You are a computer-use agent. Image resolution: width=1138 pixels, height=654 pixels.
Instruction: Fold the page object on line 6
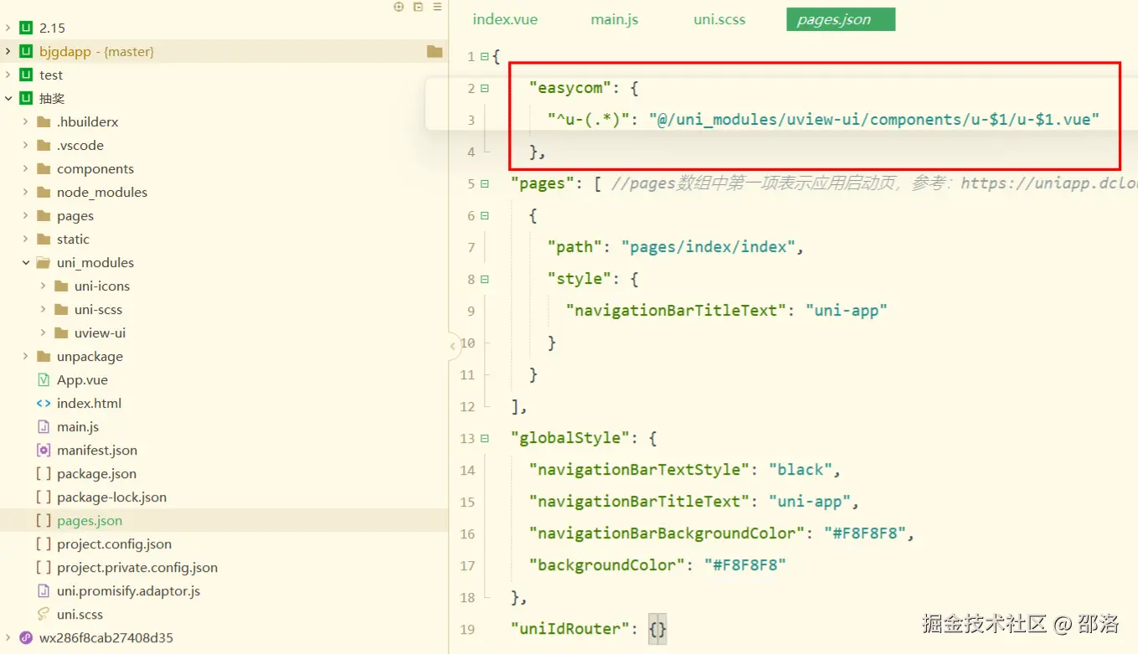coord(485,216)
